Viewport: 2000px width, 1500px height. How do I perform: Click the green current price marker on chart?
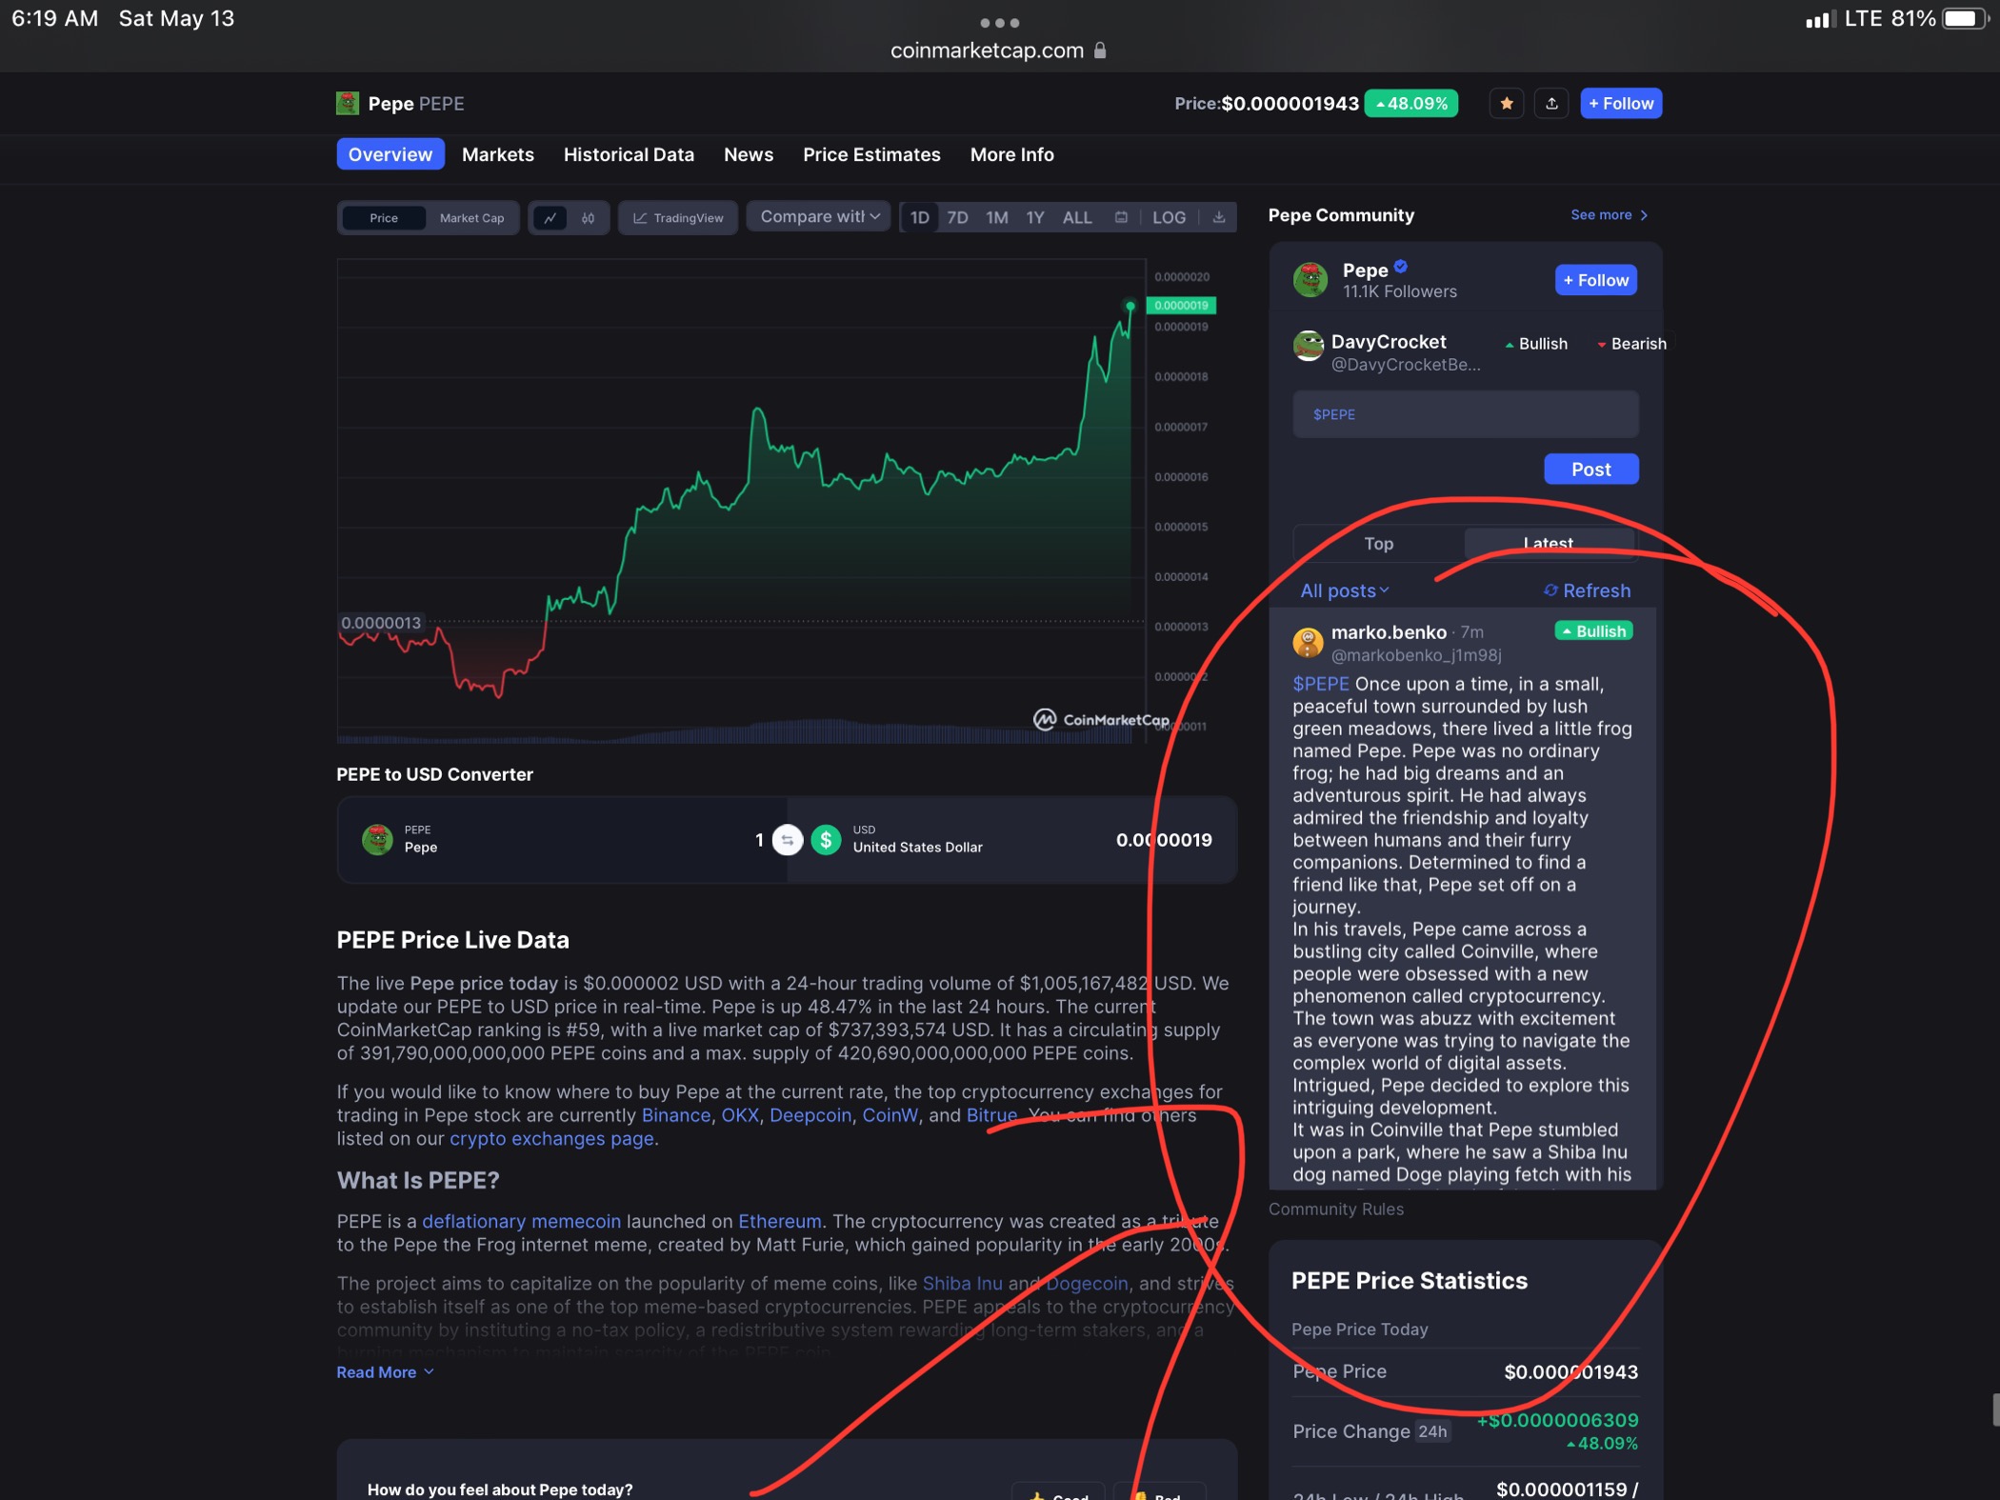click(1180, 305)
